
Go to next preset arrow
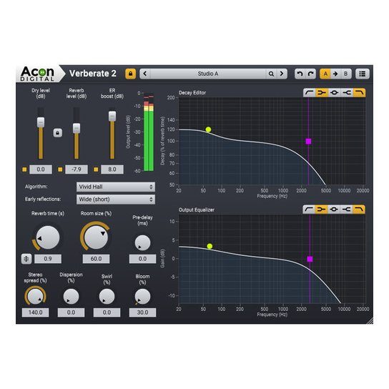tap(282, 74)
